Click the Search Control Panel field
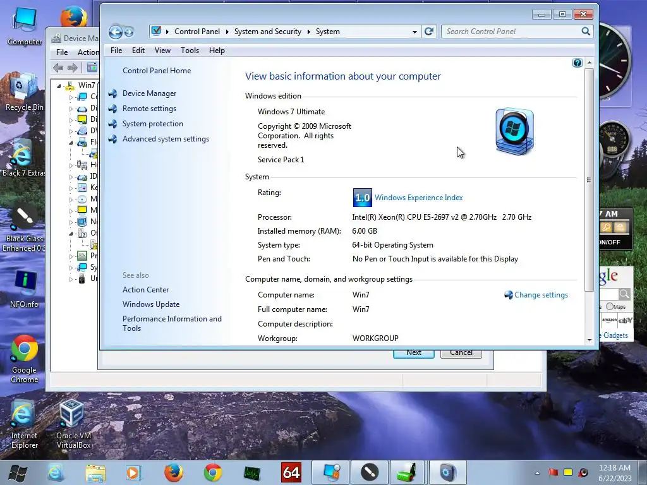Screen dimensions: 647x485 point(512,32)
